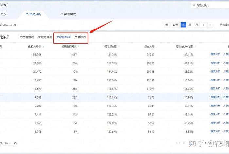Select the 日 period button

184,25
